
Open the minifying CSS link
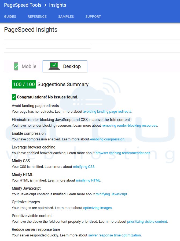click(x=84, y=166)
